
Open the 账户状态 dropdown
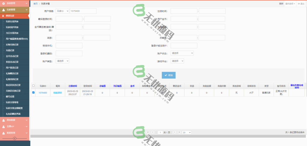pyautogui.click(x=182, y=53)
